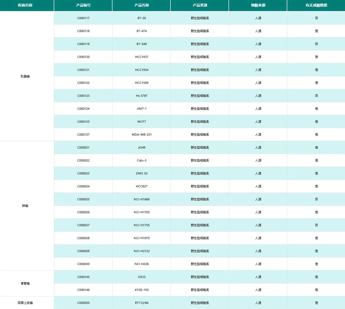
Task: Select the 肺癌 disease cell
Action: pos(25,206)
